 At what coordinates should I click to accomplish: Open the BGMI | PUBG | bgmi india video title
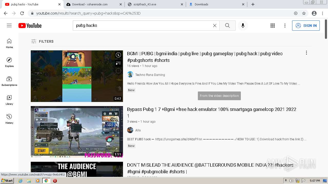click(x=205, y=57)
